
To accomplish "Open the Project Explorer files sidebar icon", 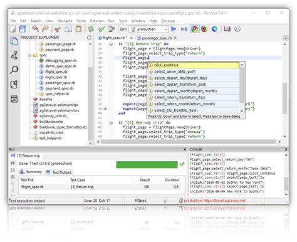I will click(14, 41).
